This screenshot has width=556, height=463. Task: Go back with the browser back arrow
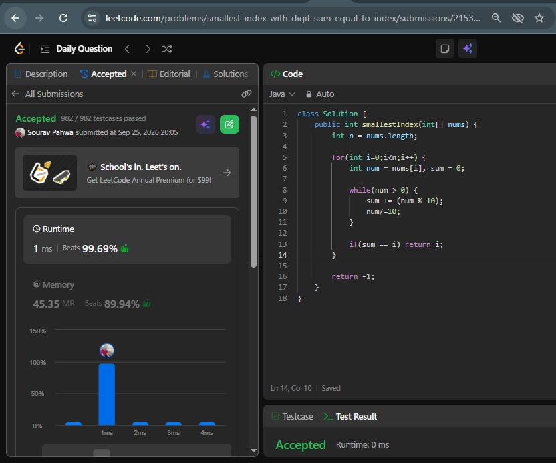point(15,18)
